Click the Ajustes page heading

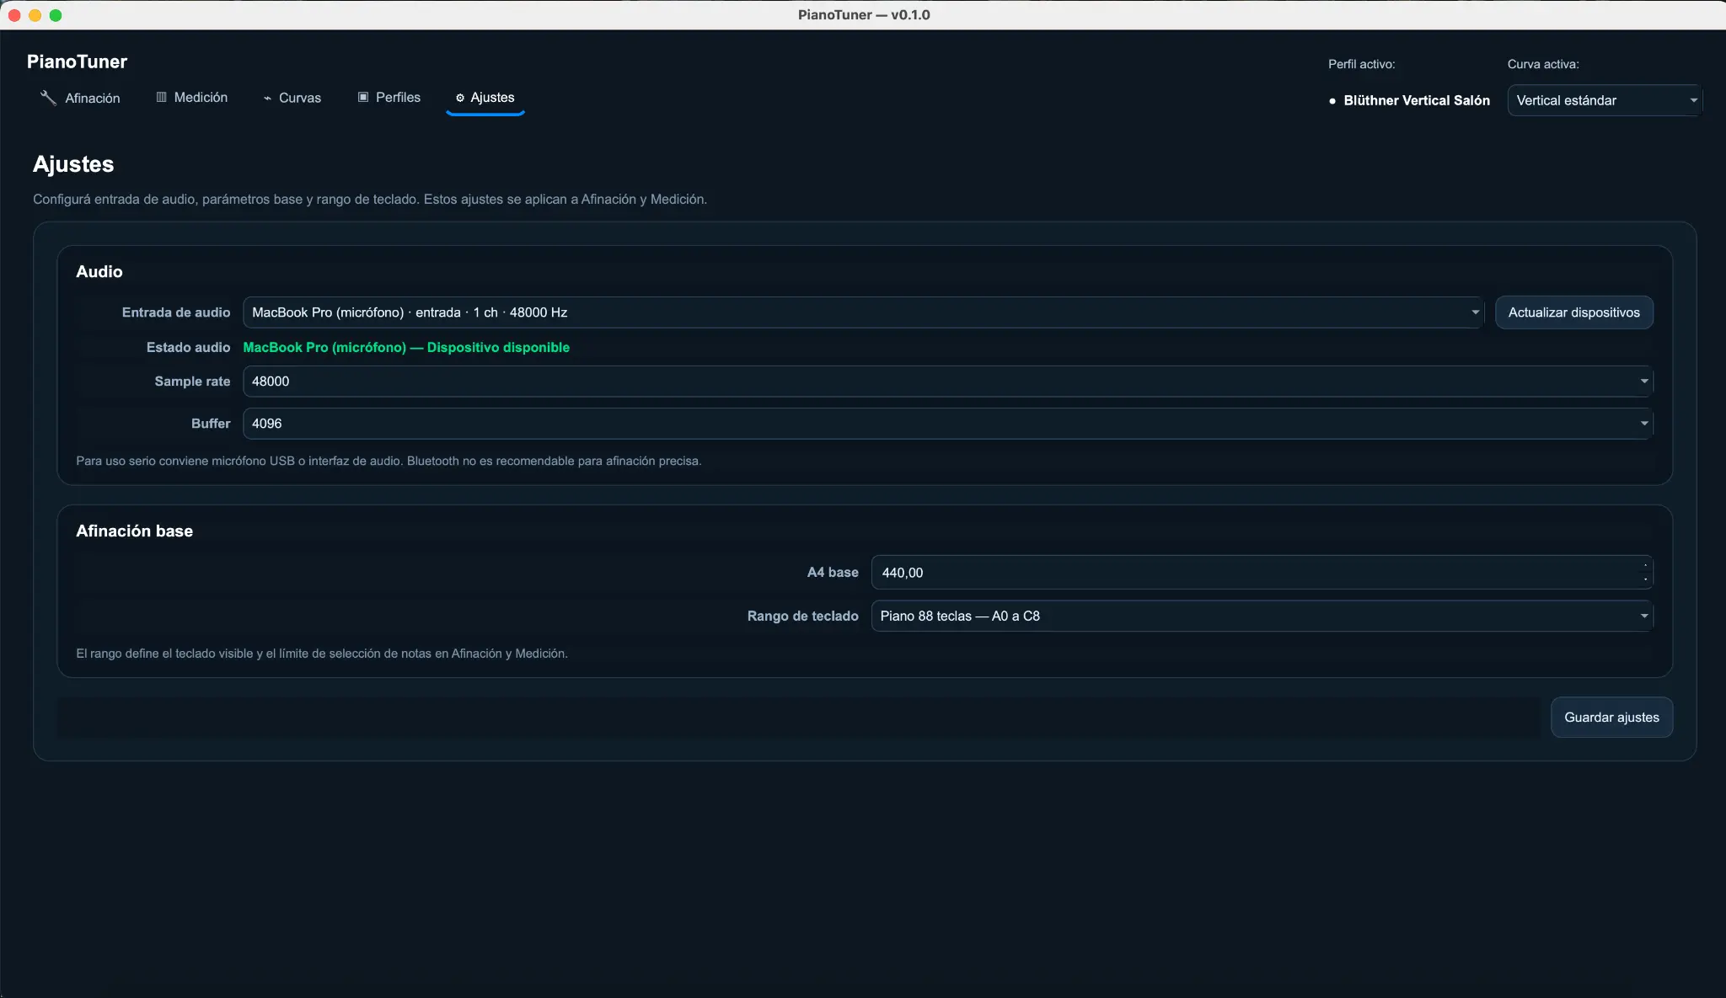[73, 164]
